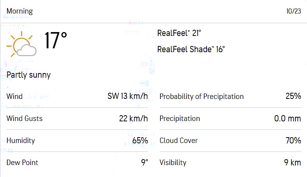Viewport: 307px width, 177px height.
Task: Click the 0.0 mm precipitation amount
Action: click(287, 118)
